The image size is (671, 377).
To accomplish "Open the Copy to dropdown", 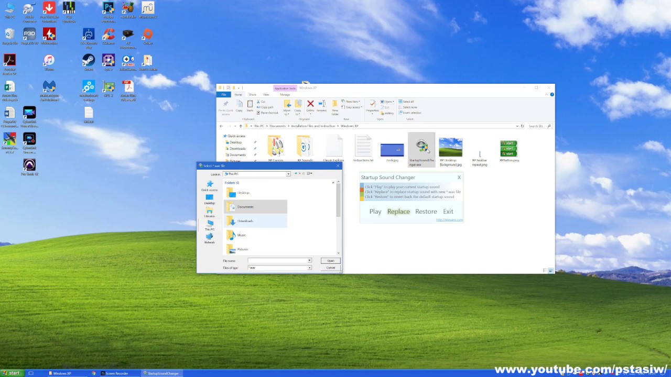I will point(298,107).
